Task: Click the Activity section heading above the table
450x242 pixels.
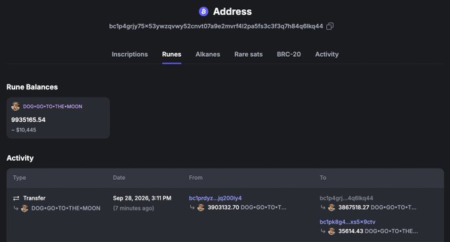Action: tap(20, 158)
